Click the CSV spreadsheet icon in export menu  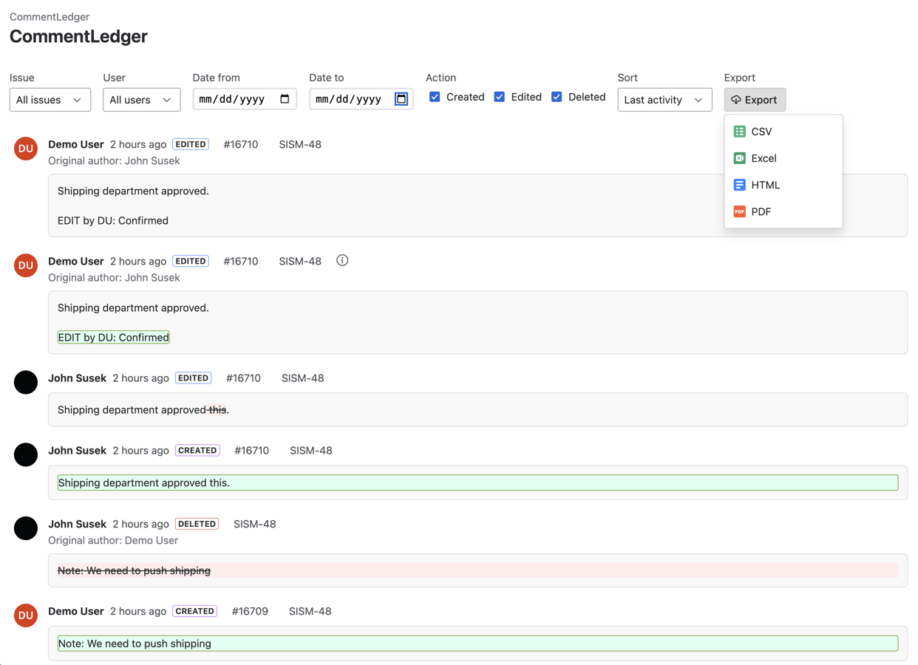[739, 132]
